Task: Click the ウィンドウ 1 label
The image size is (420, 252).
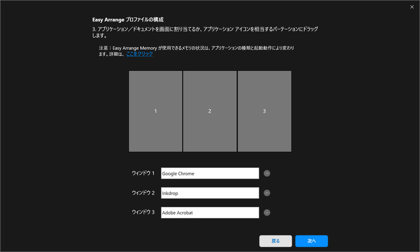Action: pos(143,173)
